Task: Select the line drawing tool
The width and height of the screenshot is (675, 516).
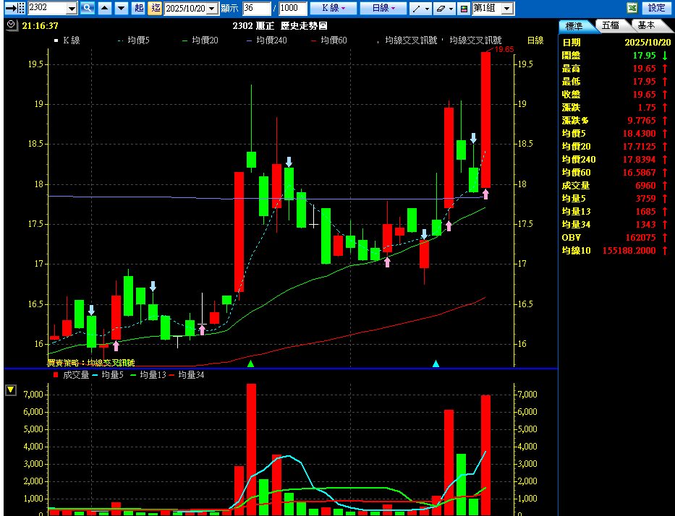Action: tap(416, 8)
